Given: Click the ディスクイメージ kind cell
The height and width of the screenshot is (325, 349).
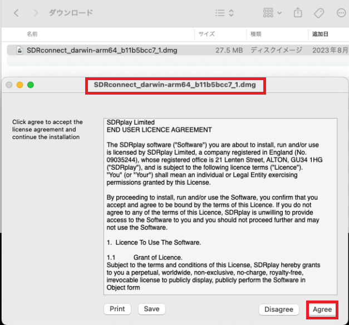Looking at the screenshot, I should (x=276, y=50).
